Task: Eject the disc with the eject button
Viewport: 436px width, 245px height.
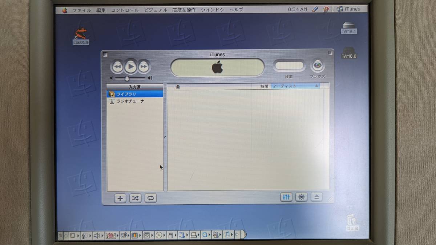Action: [x=316, y=197]
